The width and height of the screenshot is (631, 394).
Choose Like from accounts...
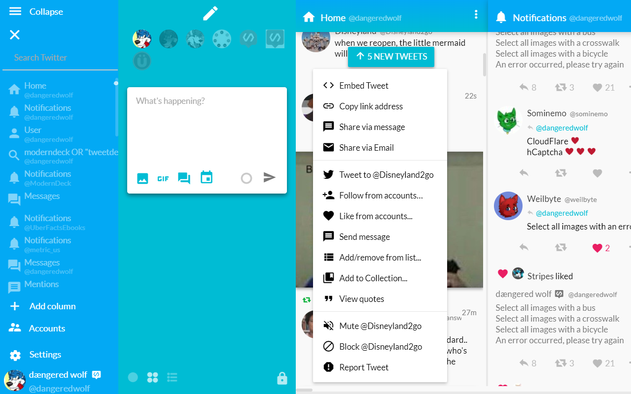point(380,216)
